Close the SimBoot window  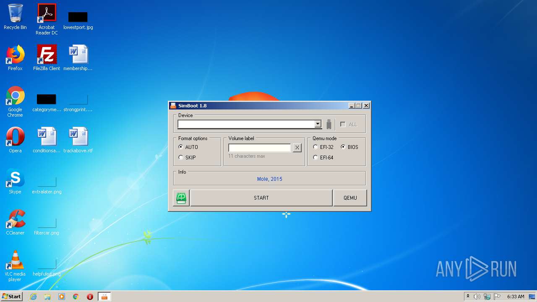(x=366, y=106)
